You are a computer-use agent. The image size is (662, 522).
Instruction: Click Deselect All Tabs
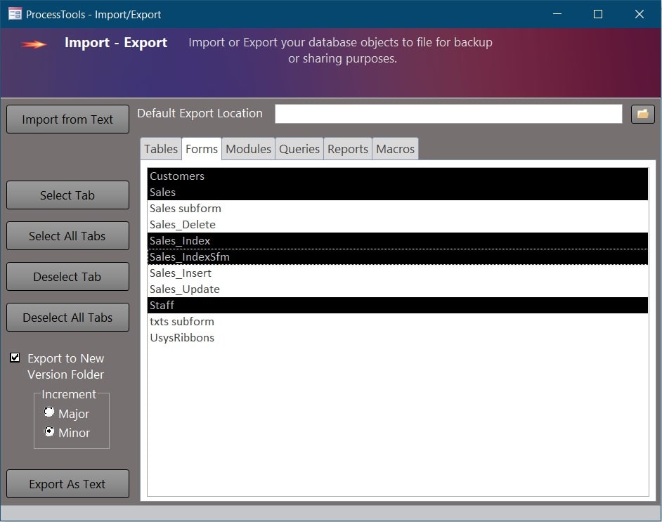67,317
